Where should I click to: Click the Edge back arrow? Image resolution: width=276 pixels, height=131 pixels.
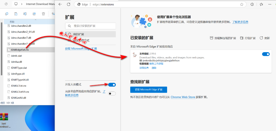coord(60,4)
